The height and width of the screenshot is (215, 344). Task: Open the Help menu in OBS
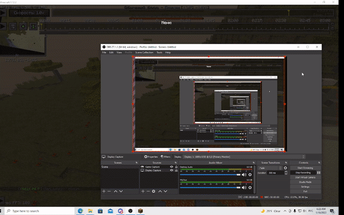[168, 52]
